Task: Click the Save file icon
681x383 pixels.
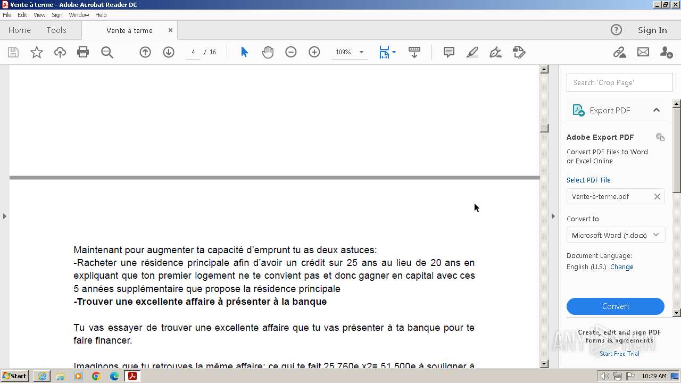Action: click(x=13, y=52)
